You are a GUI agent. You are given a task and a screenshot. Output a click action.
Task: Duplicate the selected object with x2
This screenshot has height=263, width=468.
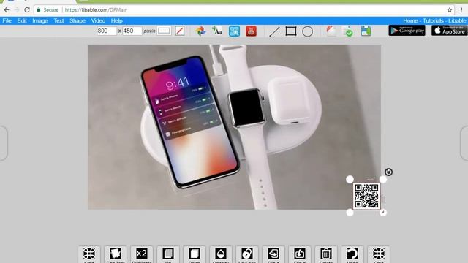[142, 255]
